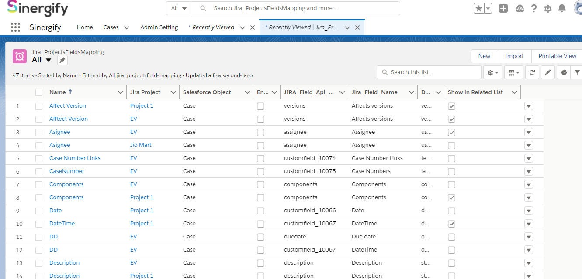Open Global Actions plus icon
Viewport: 582px width, 279px height.
click(x=503, y=8)
